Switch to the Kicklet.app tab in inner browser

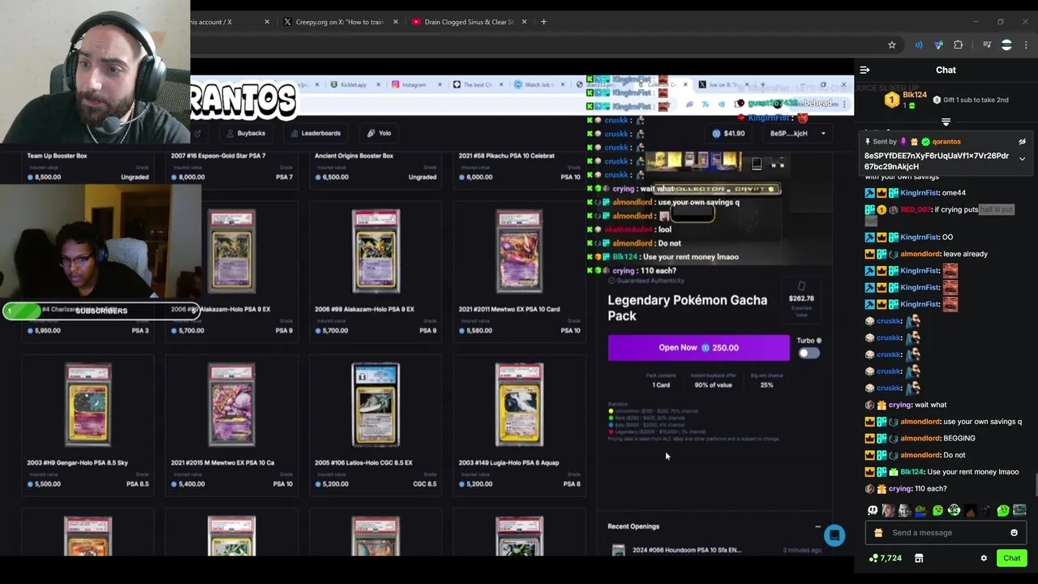[353, 84]
